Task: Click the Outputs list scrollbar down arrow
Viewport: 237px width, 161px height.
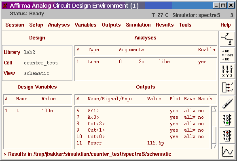Action: 214,146
